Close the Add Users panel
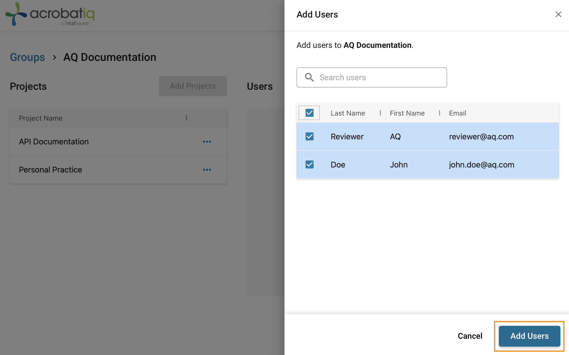The width and height of the screenshot is (569, 355). [x=558, y=14]
